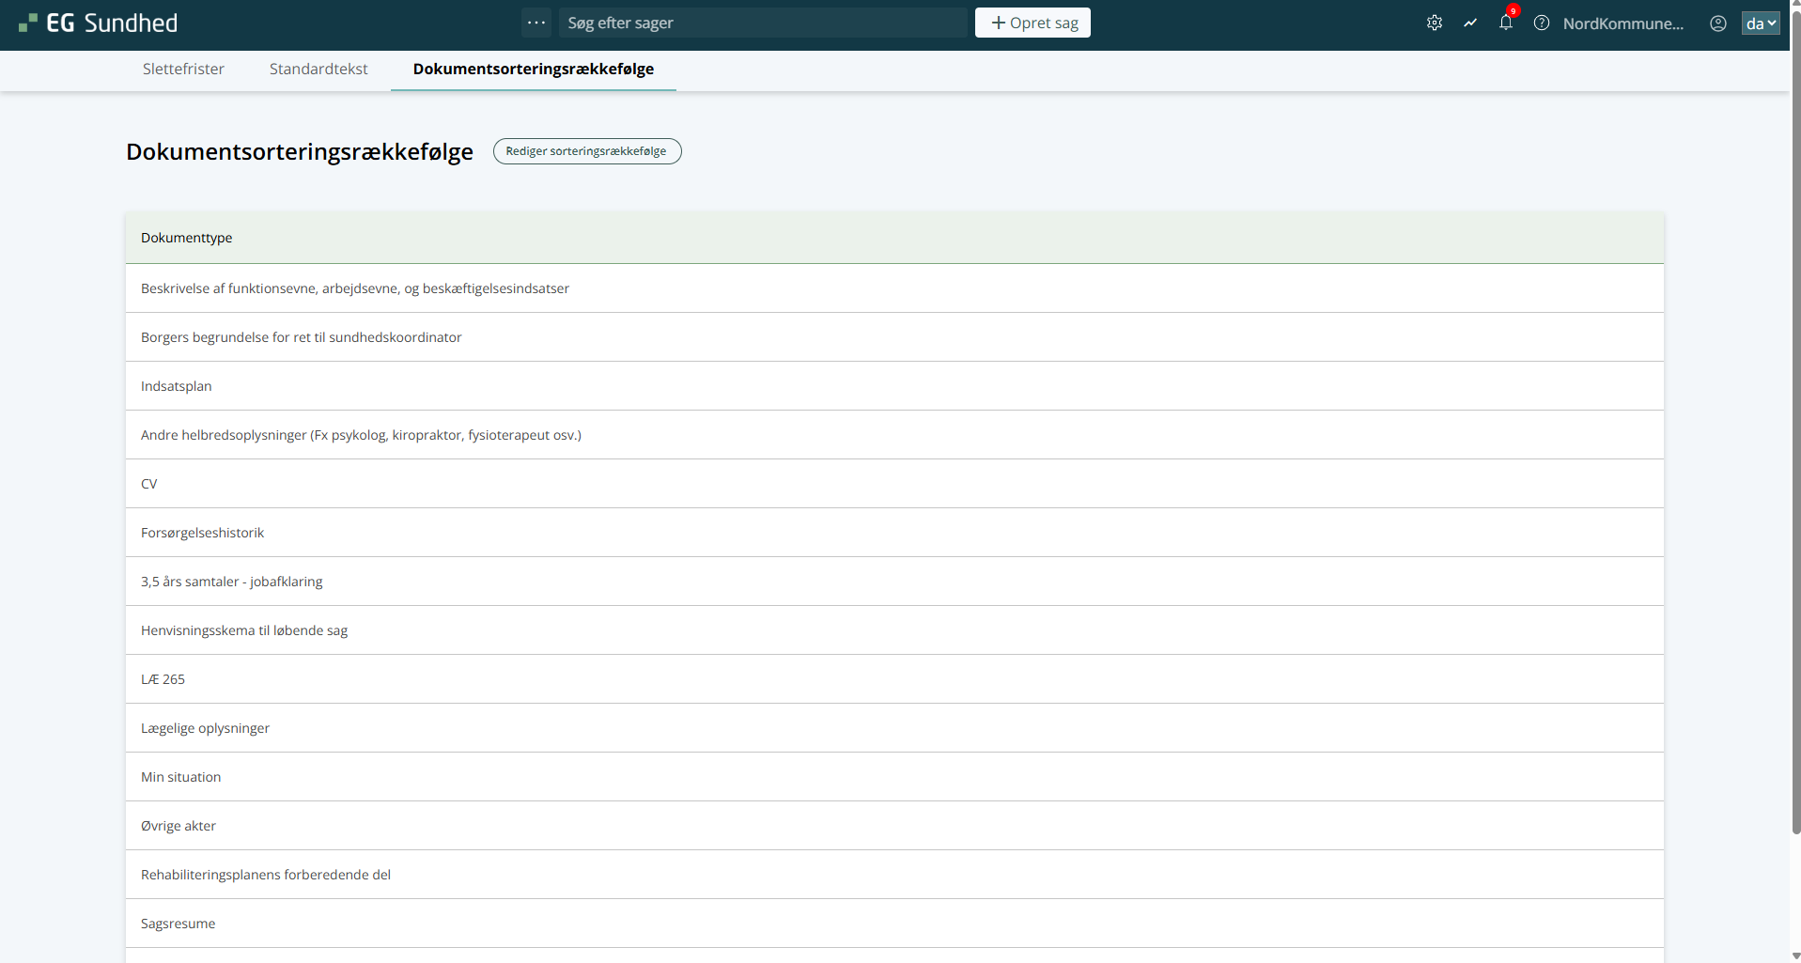
Task: Click the NordKommune organization name
Action: point(1622,23)
